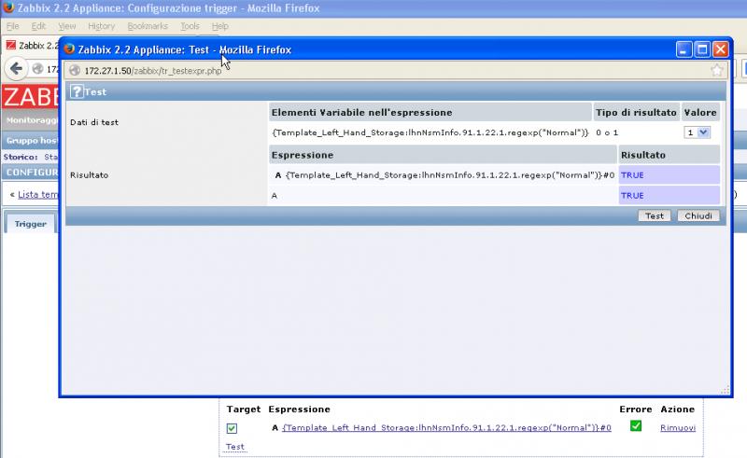Open the expression A link in main window
Screen dimensions: 747x458
click(x=447, y=427)
